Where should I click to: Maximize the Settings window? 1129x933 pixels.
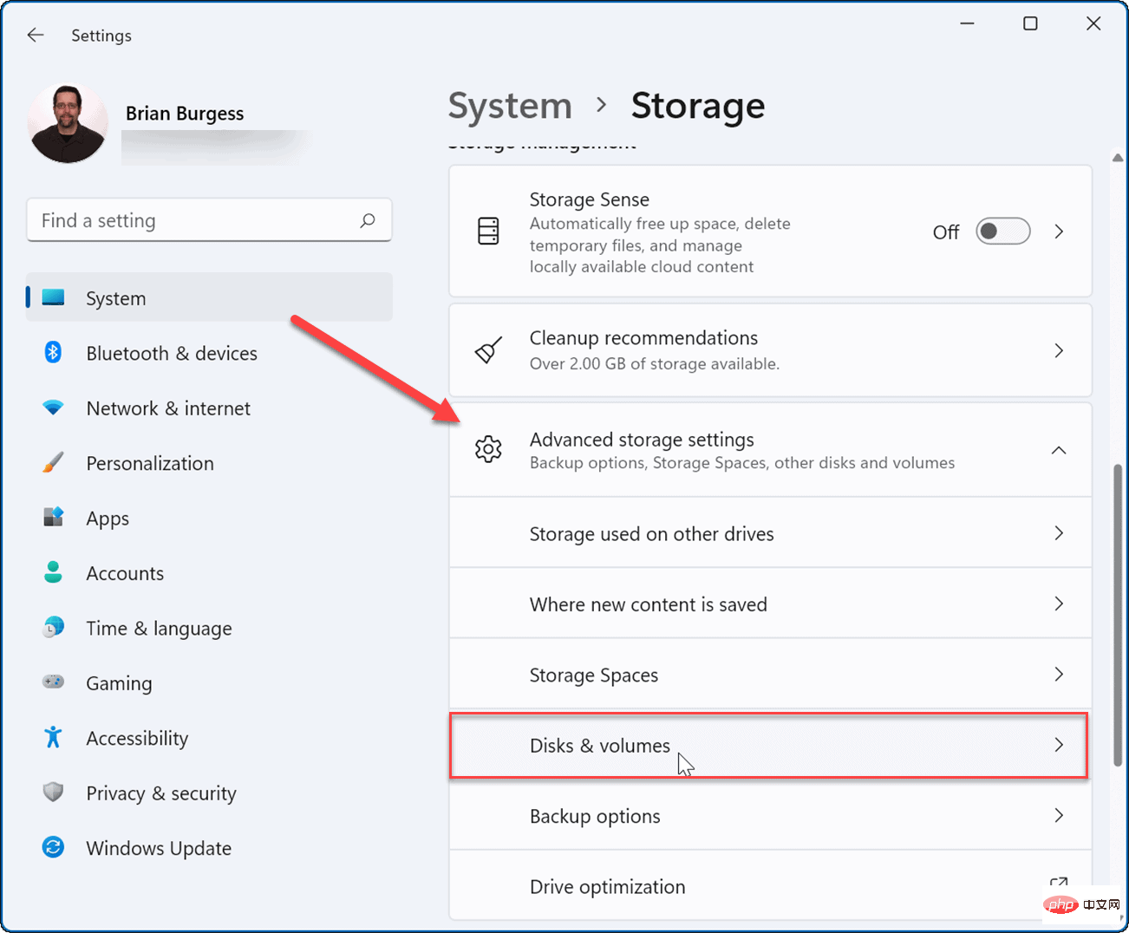1030,23
